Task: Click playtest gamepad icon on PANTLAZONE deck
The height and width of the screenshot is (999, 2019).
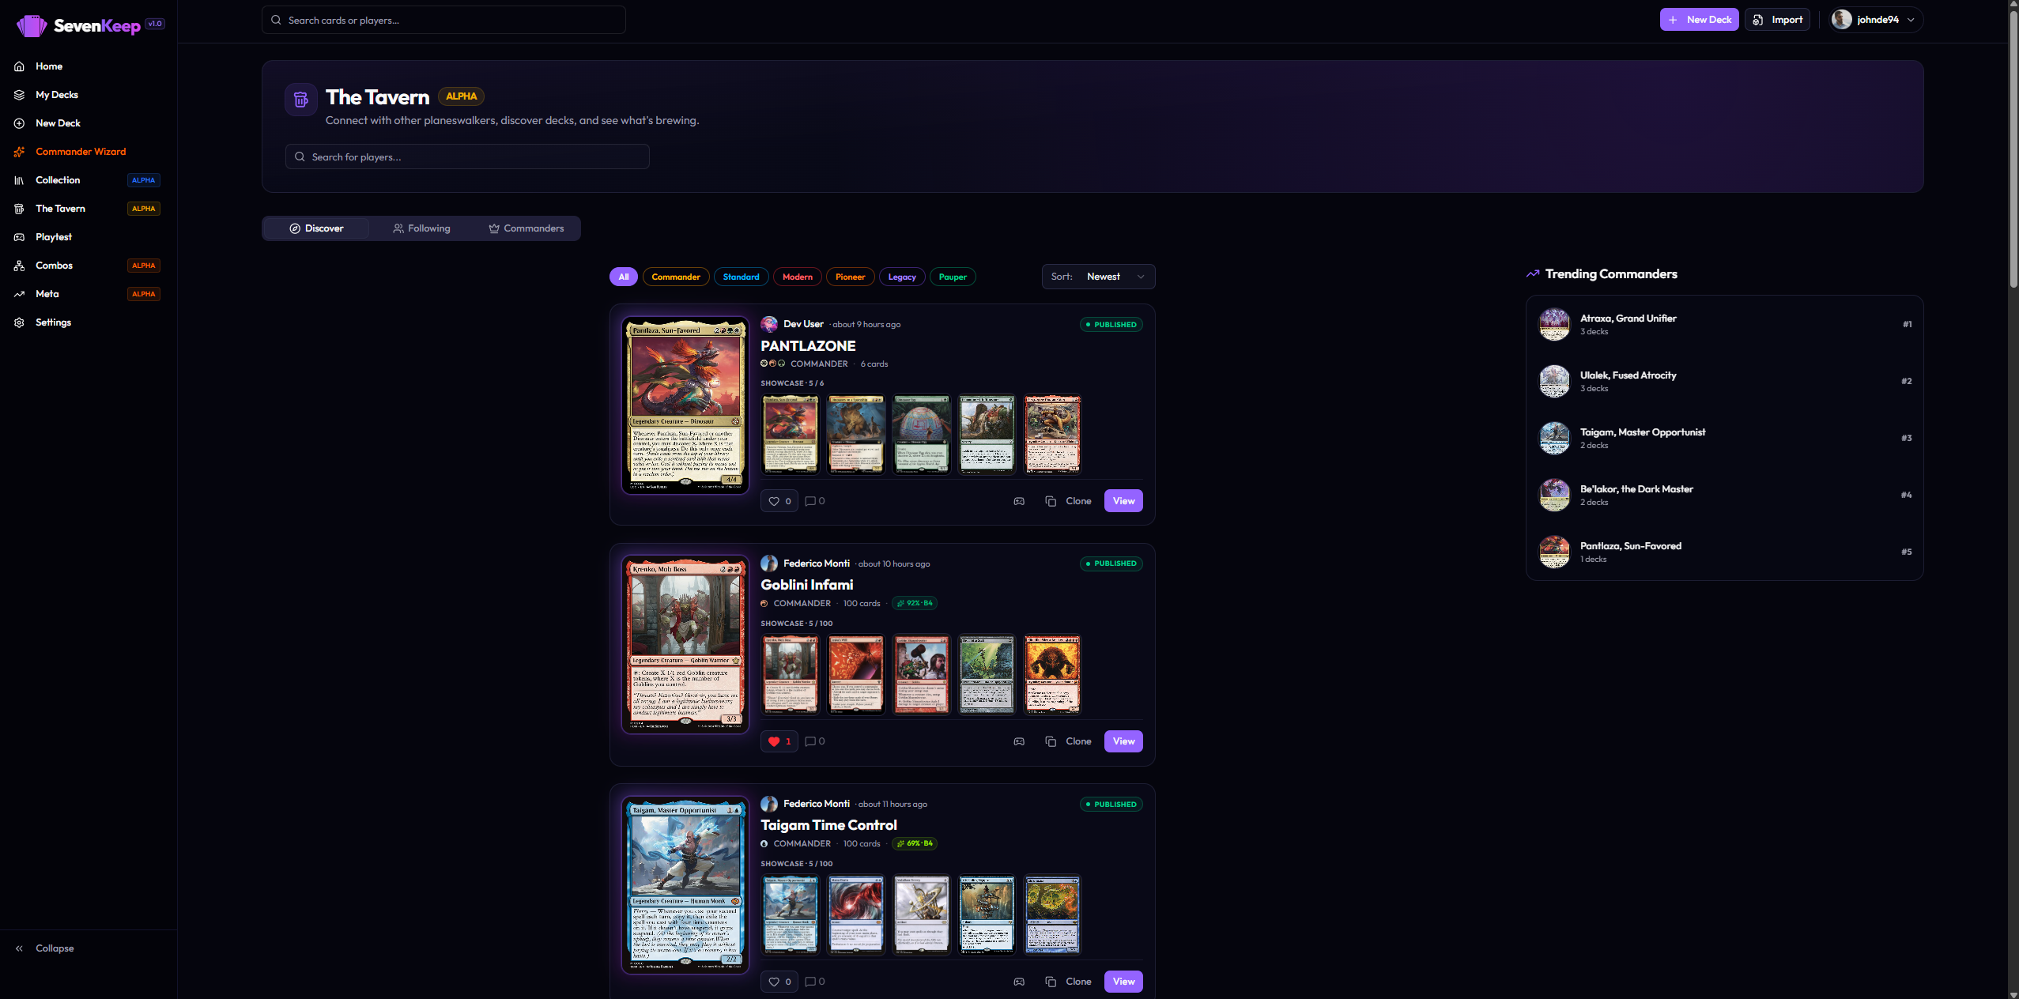Action: pos(1019,501)
